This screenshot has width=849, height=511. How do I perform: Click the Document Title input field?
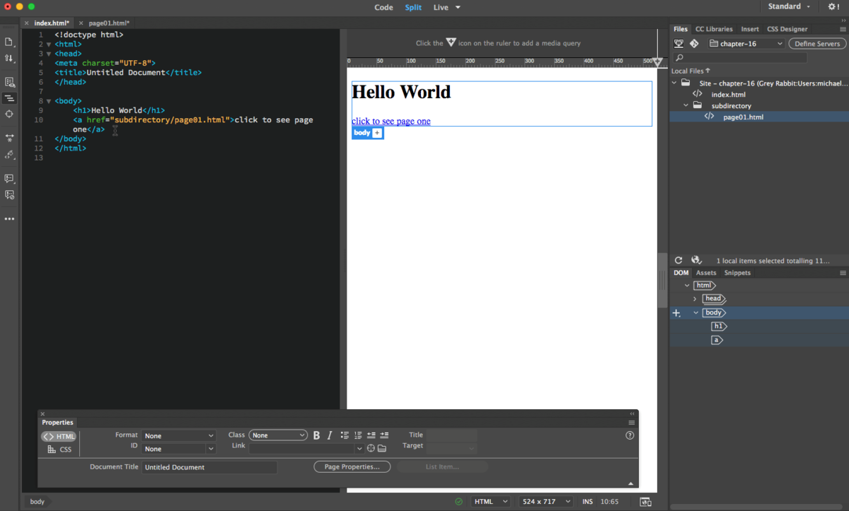[x=209, y=467]
